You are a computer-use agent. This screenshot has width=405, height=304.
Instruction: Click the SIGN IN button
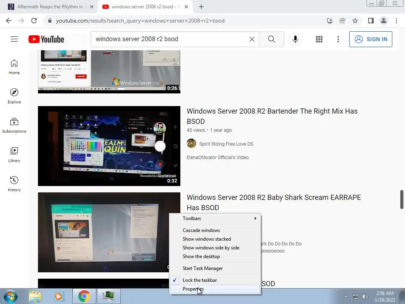click(371, 39)
